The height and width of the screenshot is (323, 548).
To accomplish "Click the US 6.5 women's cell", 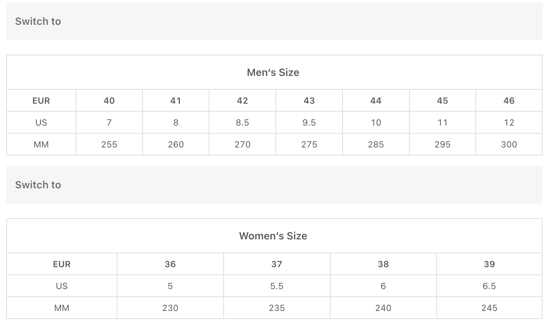I will point(489,286).
